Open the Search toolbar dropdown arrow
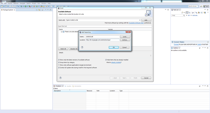The image size is (210, 113). pyautogui.click(x=49, y=6)
